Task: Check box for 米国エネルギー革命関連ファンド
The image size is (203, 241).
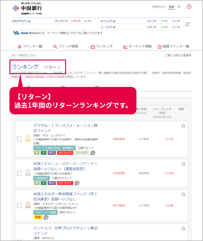Action: tap(19, 206)
